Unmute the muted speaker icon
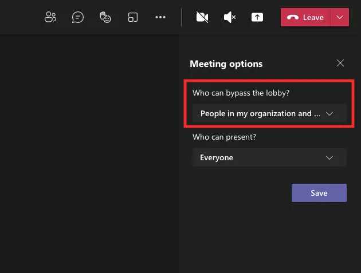361x273 pixels. point(230,17)
